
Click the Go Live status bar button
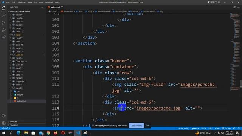226,128
